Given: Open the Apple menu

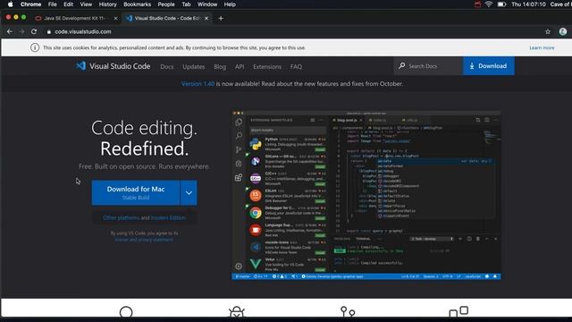Looking at the screenshot, I should tap(10, 4).
